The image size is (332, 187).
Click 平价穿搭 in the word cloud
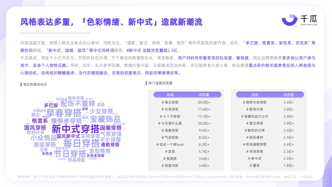[111, 139]
